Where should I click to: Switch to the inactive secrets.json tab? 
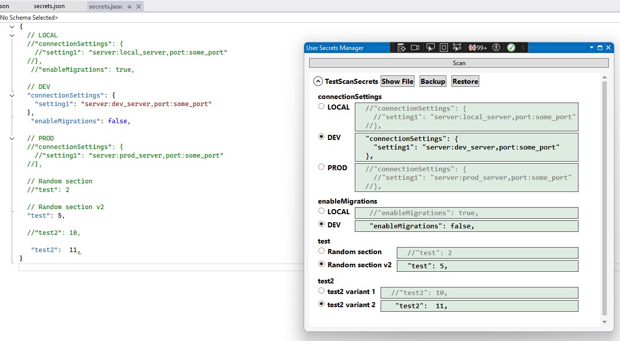[x=49, y=7]
